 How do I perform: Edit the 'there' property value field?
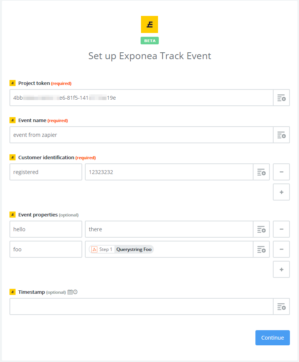[169, 229]
